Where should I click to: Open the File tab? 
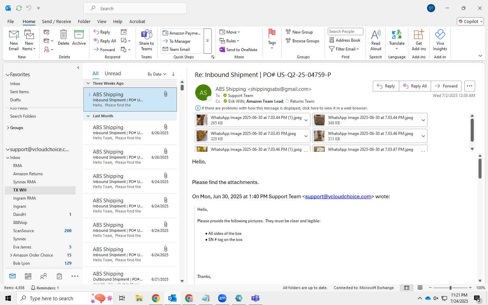pos(11,21)
